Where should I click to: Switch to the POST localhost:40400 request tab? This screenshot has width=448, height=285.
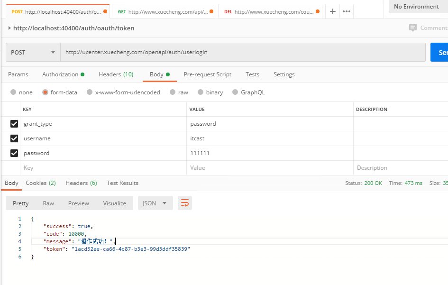pos(58,11)
